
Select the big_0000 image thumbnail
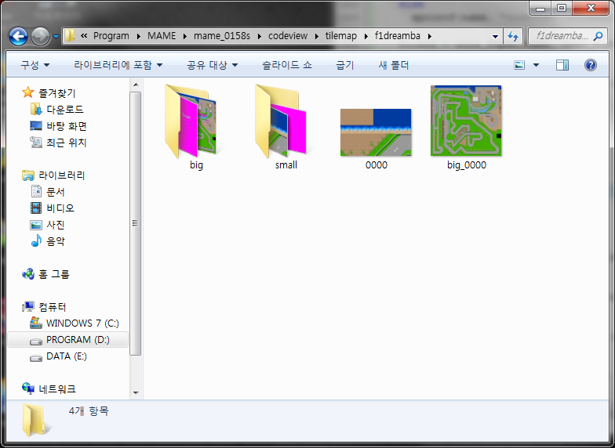coord(466,121)
